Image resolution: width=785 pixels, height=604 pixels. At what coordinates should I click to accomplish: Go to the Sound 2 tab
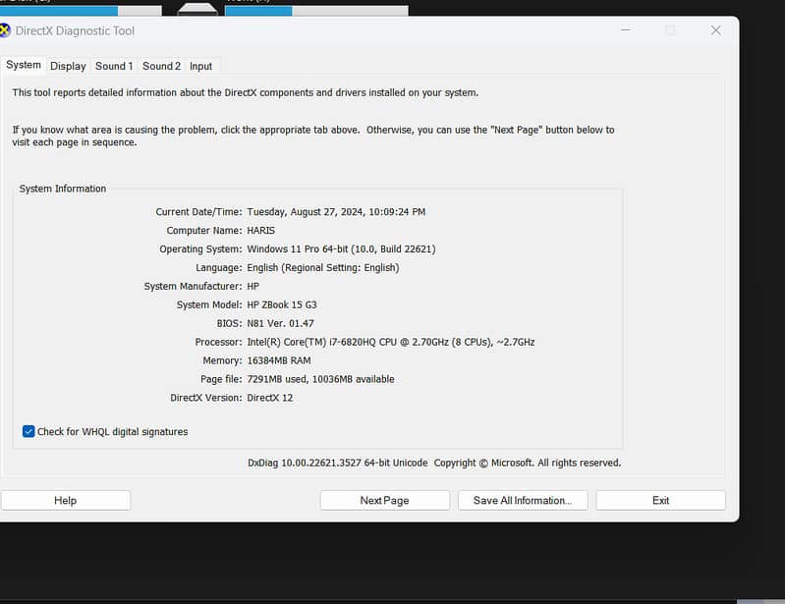[161, 66]
